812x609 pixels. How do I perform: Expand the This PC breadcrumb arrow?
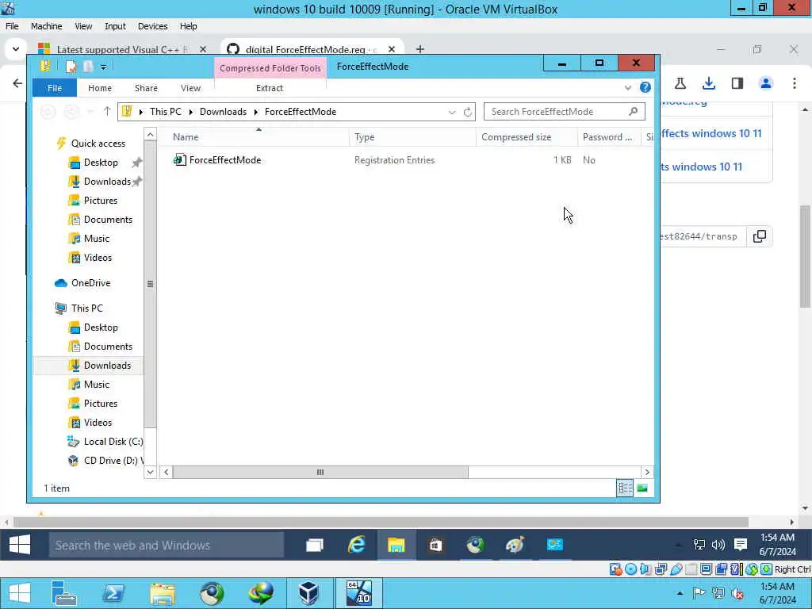(x=190, y=112)
